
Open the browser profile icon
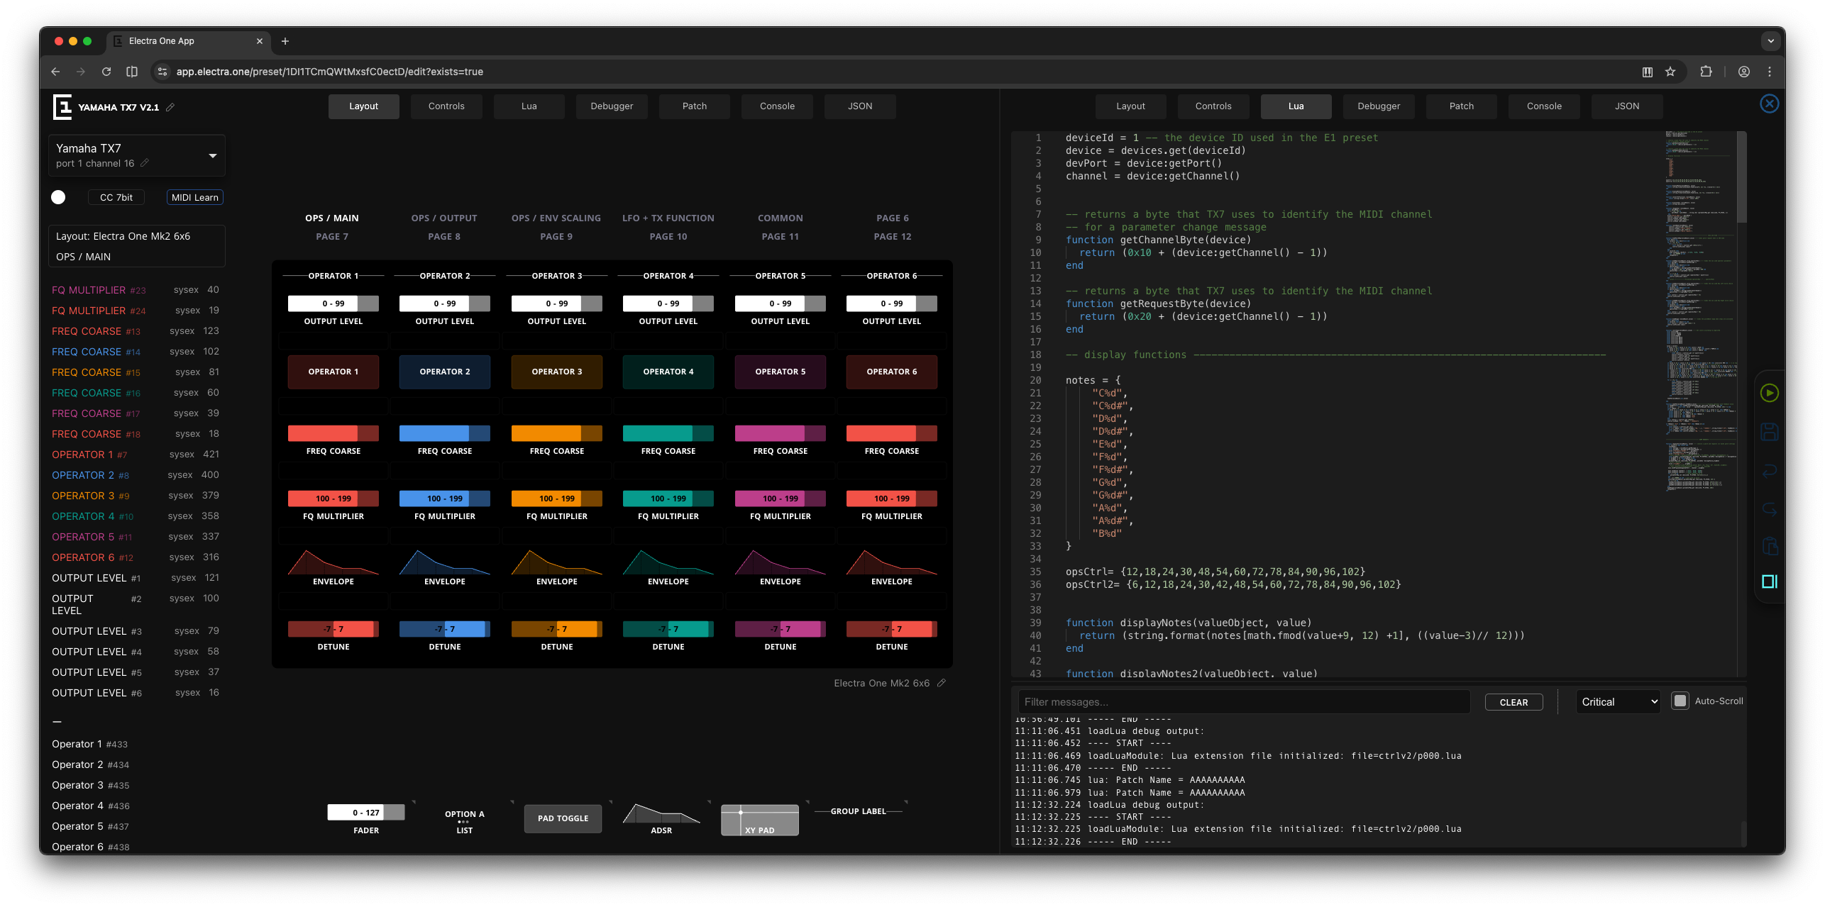[x=1743, y=72]
